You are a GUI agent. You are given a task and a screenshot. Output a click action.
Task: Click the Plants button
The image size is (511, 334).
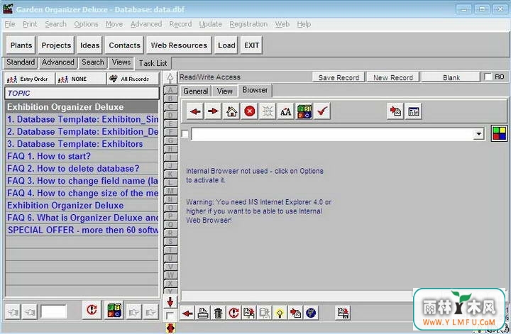click(21, 45)
